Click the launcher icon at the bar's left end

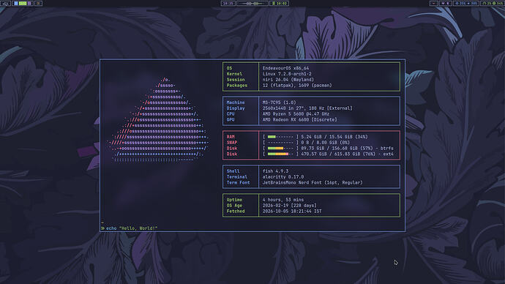pyautogui.click(x=5, y=3)
